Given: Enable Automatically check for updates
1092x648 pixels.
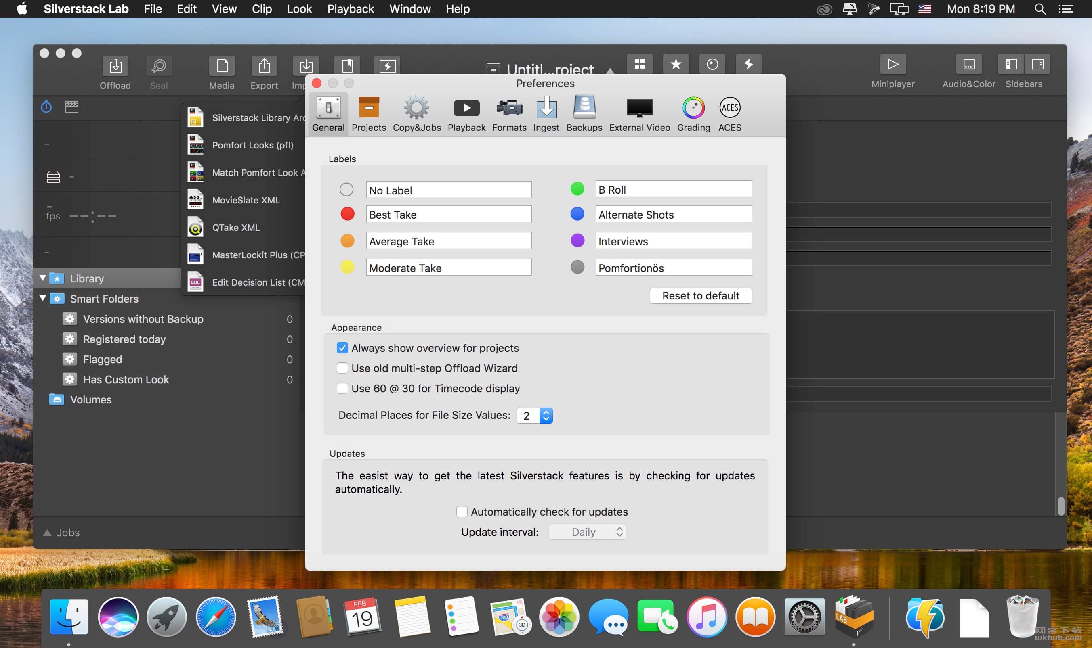Looking at the screenshot, I should (462, 511).
